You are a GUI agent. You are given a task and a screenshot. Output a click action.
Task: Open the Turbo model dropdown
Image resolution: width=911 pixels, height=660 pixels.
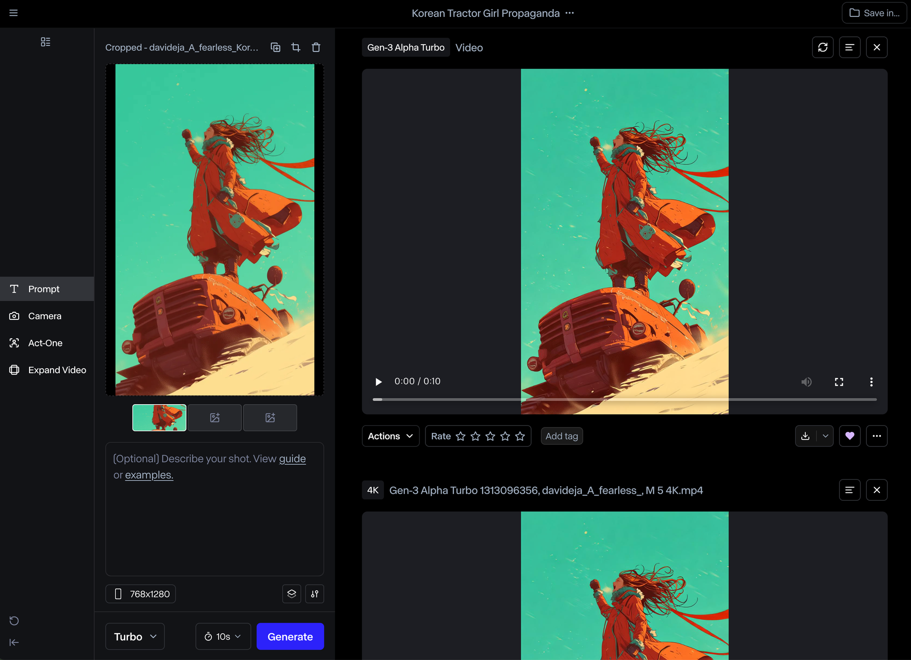tap(135, 636)
